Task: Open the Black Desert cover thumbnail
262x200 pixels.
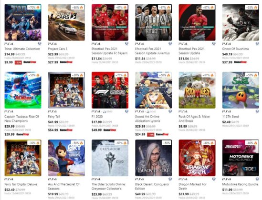Action: [x=153, y=158]
